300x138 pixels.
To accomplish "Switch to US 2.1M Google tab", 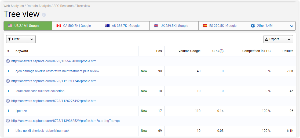I will tap(28, 26).
